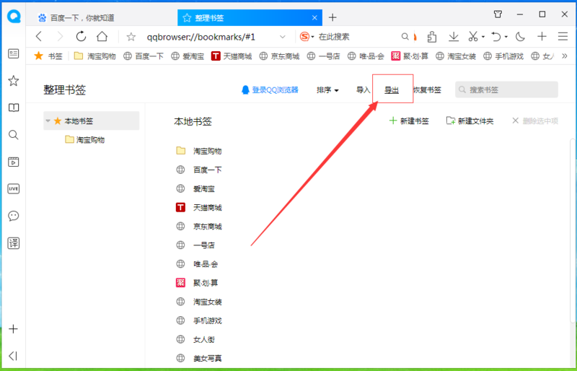Open the home page icon
577x371 pixels.
(x=102, y=37)
